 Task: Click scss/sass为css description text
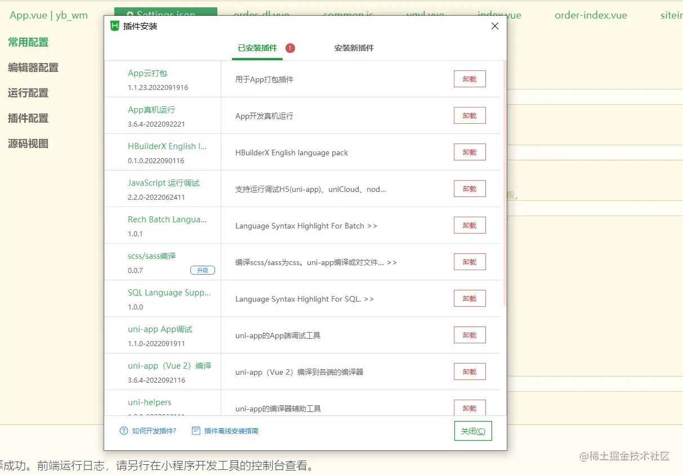(x=316, y=262)
